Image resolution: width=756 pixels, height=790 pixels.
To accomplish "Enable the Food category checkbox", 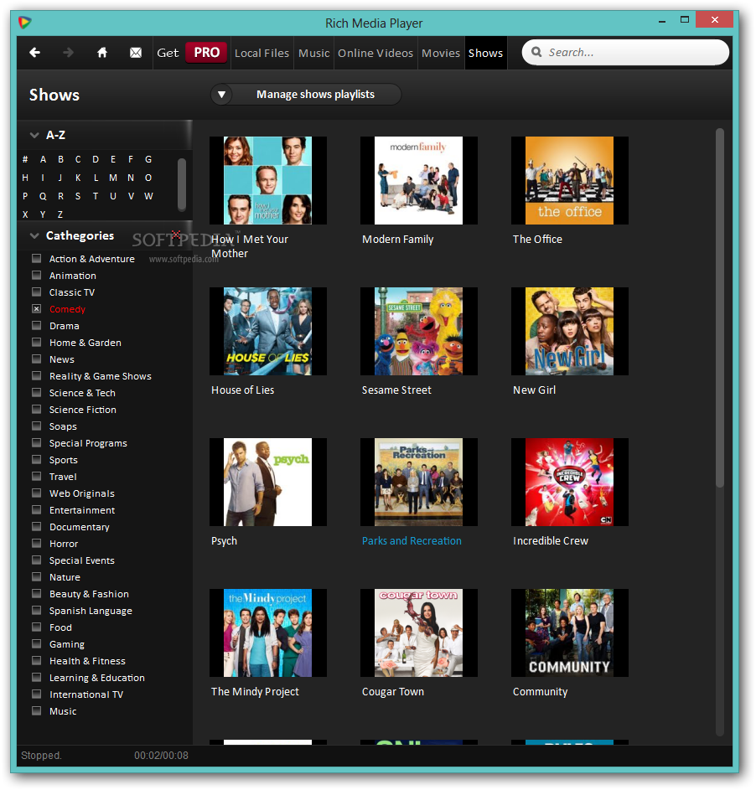I will (x=36, y=627).
